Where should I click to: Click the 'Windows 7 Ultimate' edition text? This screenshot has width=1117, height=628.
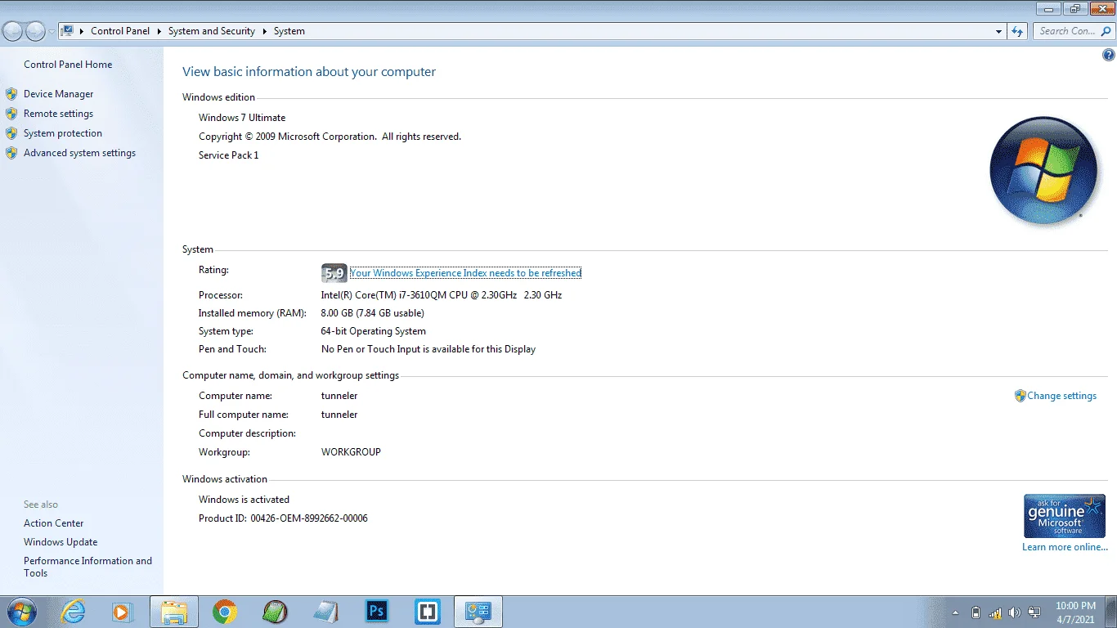click(x=242, y=118)
